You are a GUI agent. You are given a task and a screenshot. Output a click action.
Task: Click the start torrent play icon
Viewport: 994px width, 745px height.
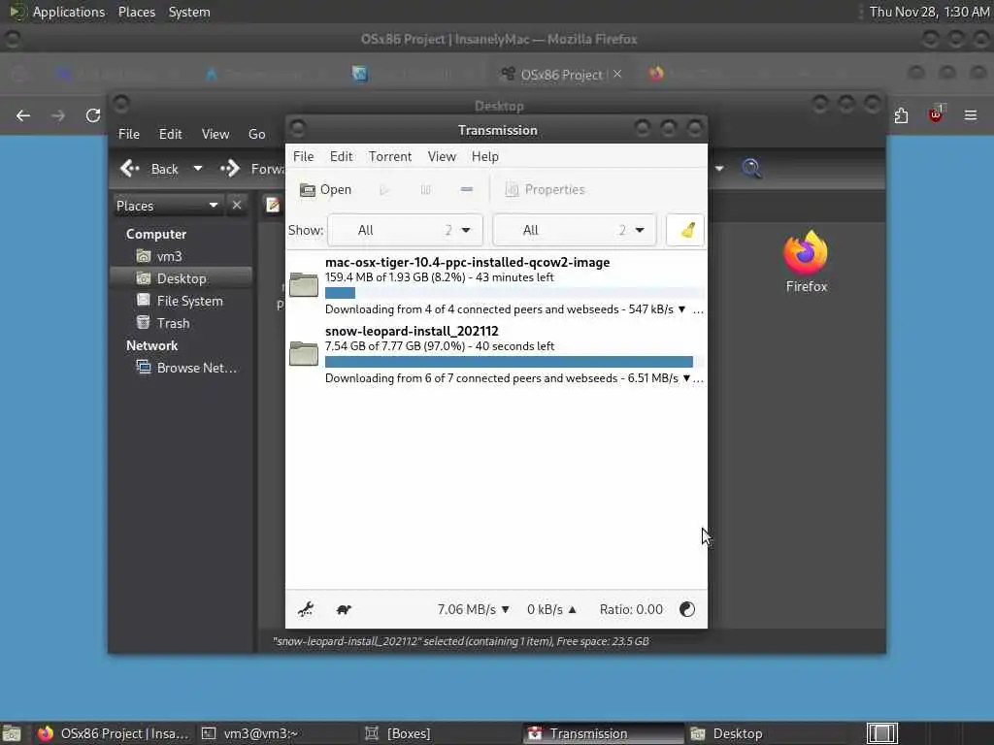coord(384,189)
